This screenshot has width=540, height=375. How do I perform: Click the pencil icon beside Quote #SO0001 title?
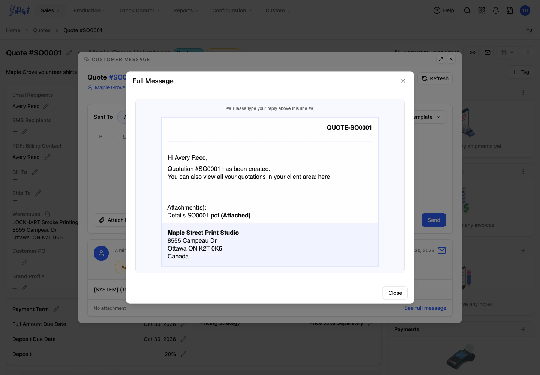(69, 53)
